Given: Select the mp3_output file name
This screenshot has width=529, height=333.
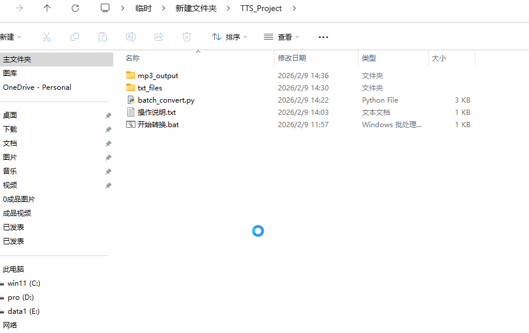Looking at the screenshot, I should (x=158, y=75).
